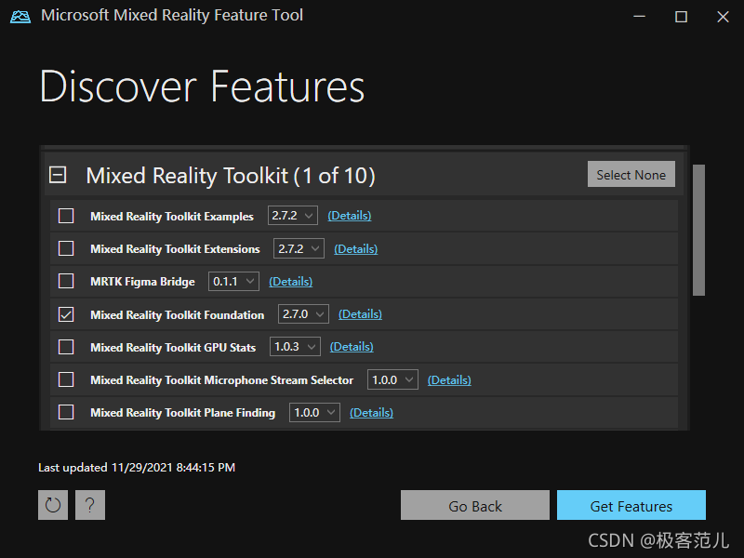Click the Select None button
Viewport: 744px width, 558px height.
coord(631,174)
